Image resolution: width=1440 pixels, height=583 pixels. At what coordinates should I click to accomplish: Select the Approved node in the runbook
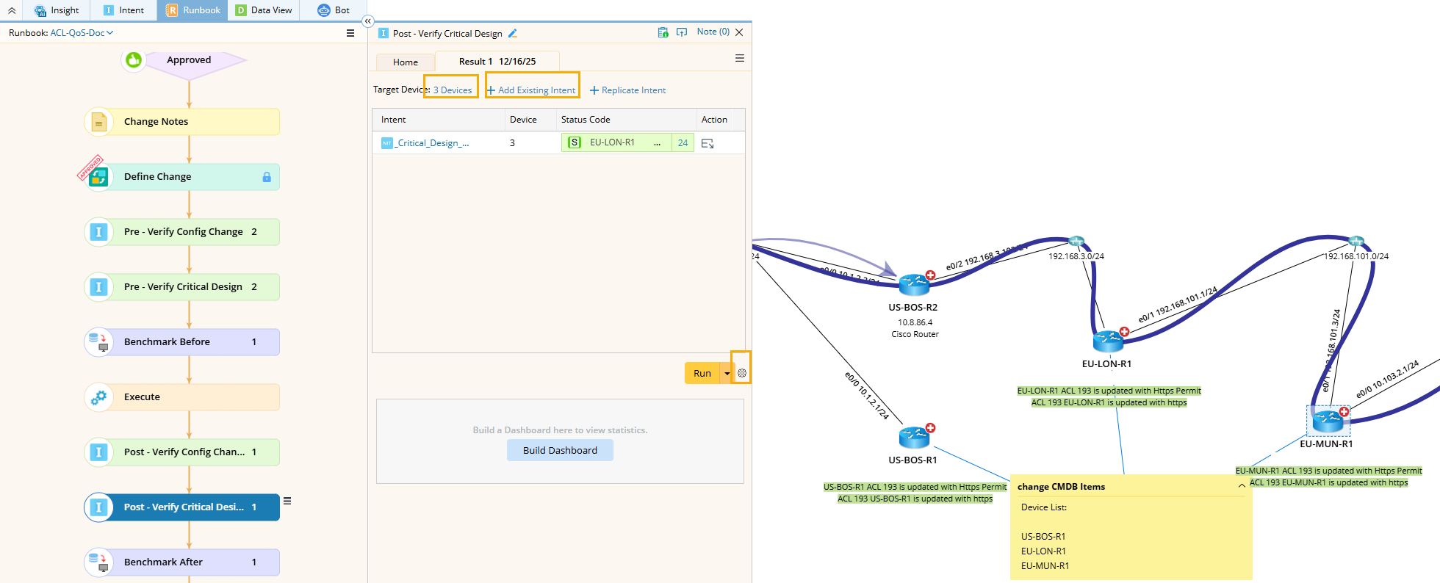click(190, 60)
